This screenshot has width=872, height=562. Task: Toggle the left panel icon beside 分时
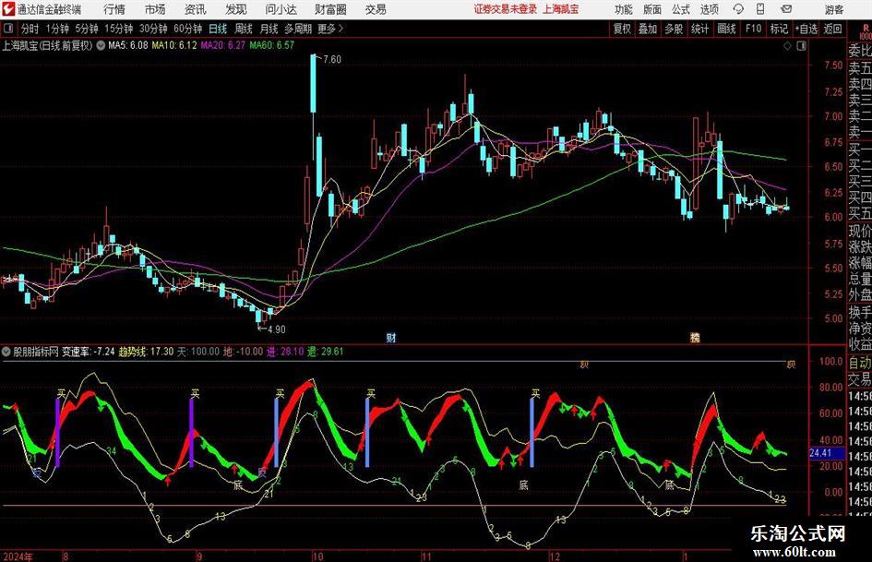pyautogui.click(x=8, y=29)
